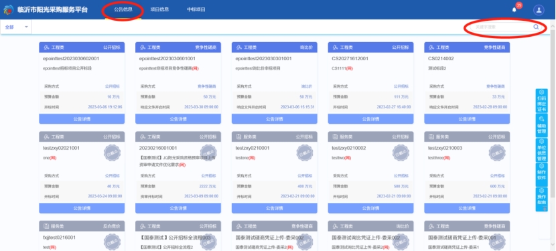The height and width of the screenshot is (251, 556).
Task: Switch to the 项目信息 tab
Action: (x=159, y=9)
